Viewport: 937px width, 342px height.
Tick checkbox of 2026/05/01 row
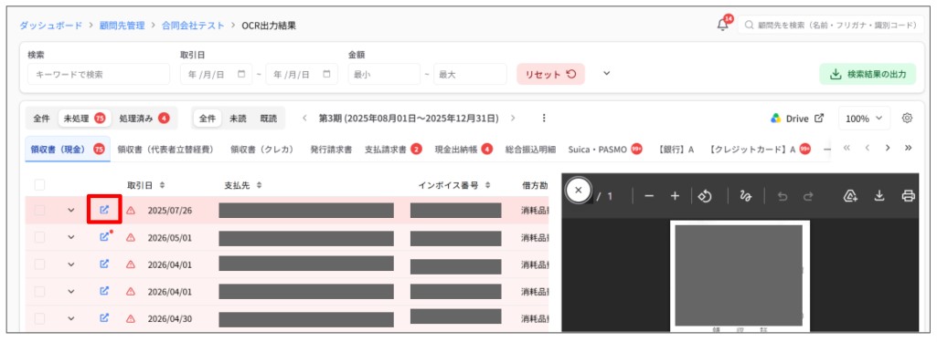(x=39, y=237)
